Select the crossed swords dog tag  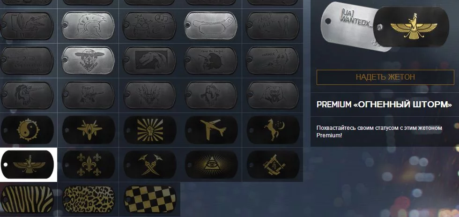(150, 165)
